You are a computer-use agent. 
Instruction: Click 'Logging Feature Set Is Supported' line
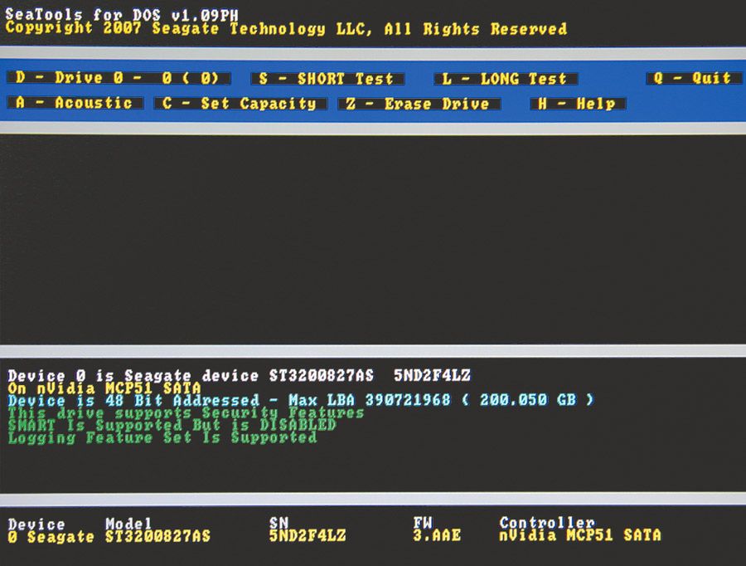(162, 437)
